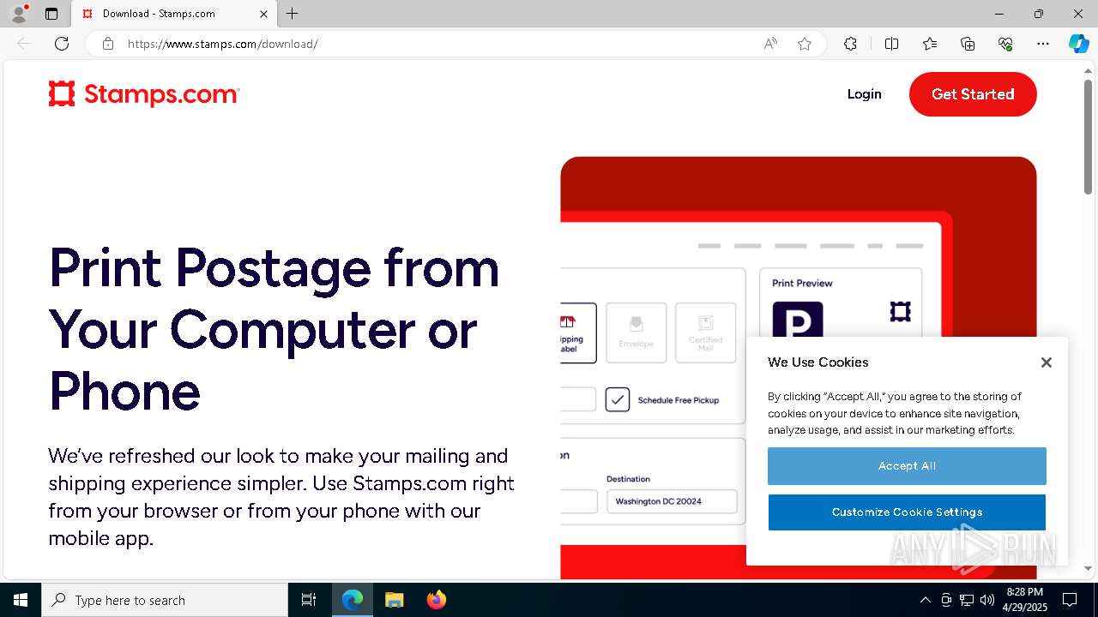Viewport: 1098px width, 617px height.
Task: Click the Stamps.com logo
Action: pos(144,94)
